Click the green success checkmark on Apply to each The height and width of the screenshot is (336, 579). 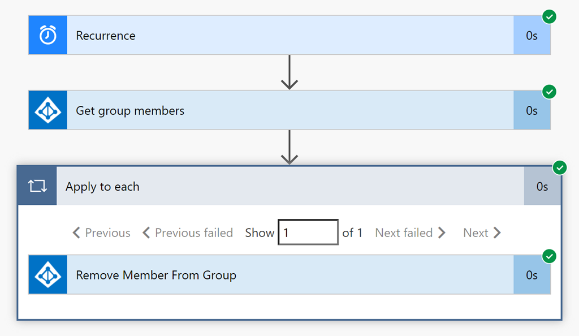559,167
